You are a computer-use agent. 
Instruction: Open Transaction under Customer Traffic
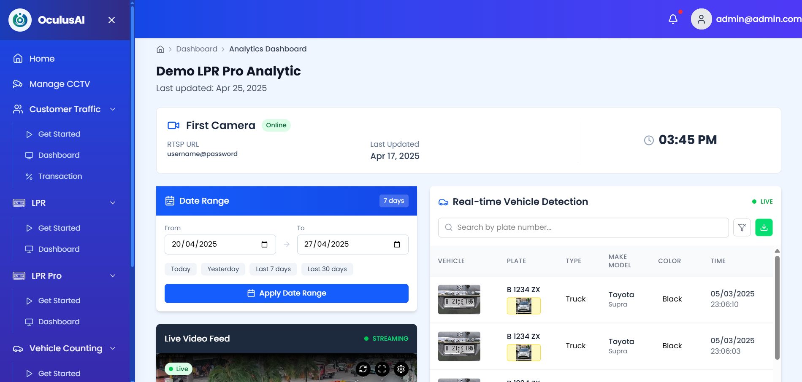click(x=60, y=176)
